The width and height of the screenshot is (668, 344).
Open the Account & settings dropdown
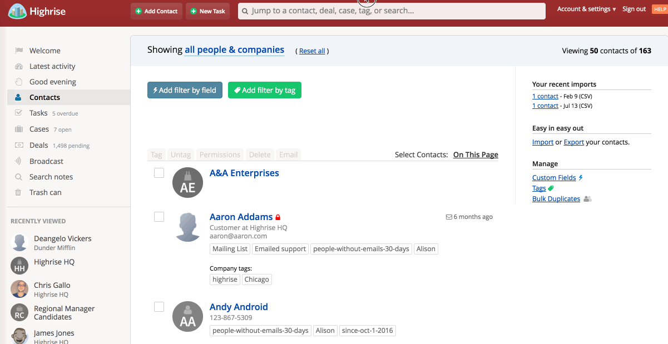[586, 9]
